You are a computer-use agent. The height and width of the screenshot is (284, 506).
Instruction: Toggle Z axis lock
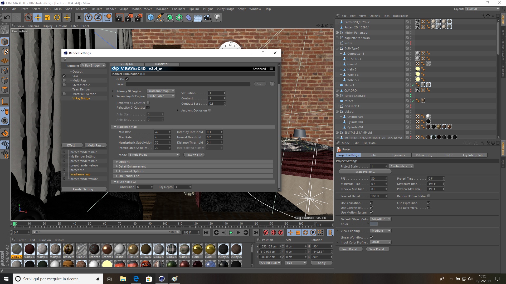pyautogui.click(x=98, y=18)
